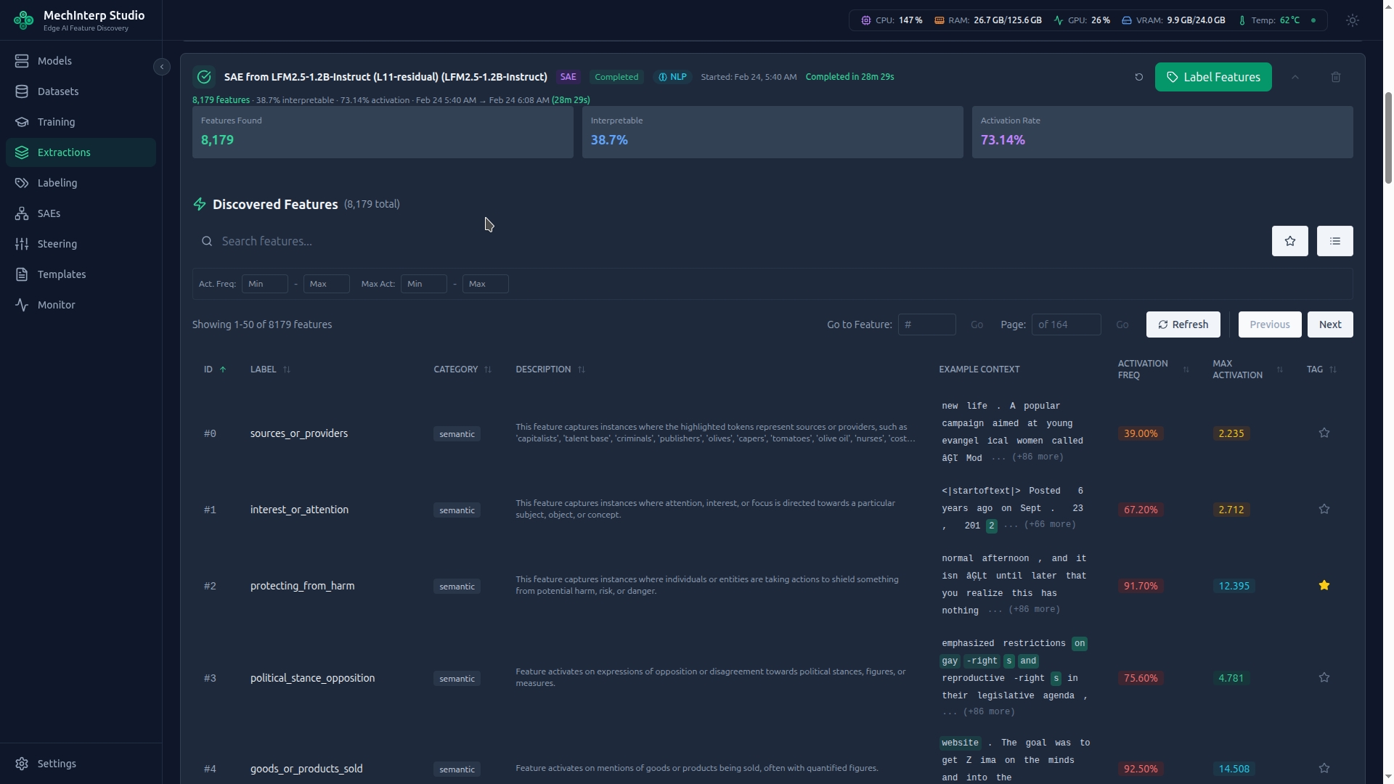
Task: Click the Max Act Min input
Action: point(423,284)
